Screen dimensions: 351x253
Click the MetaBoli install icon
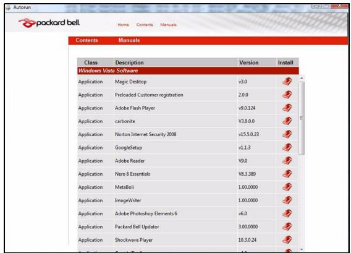coord(287,187)
